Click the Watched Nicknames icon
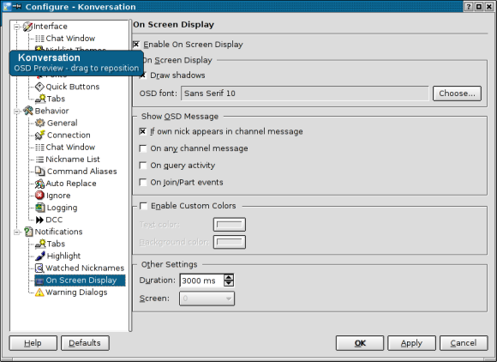Image resolution: width=497 pixels, height=362 pixels. click(x=39, y=268)
